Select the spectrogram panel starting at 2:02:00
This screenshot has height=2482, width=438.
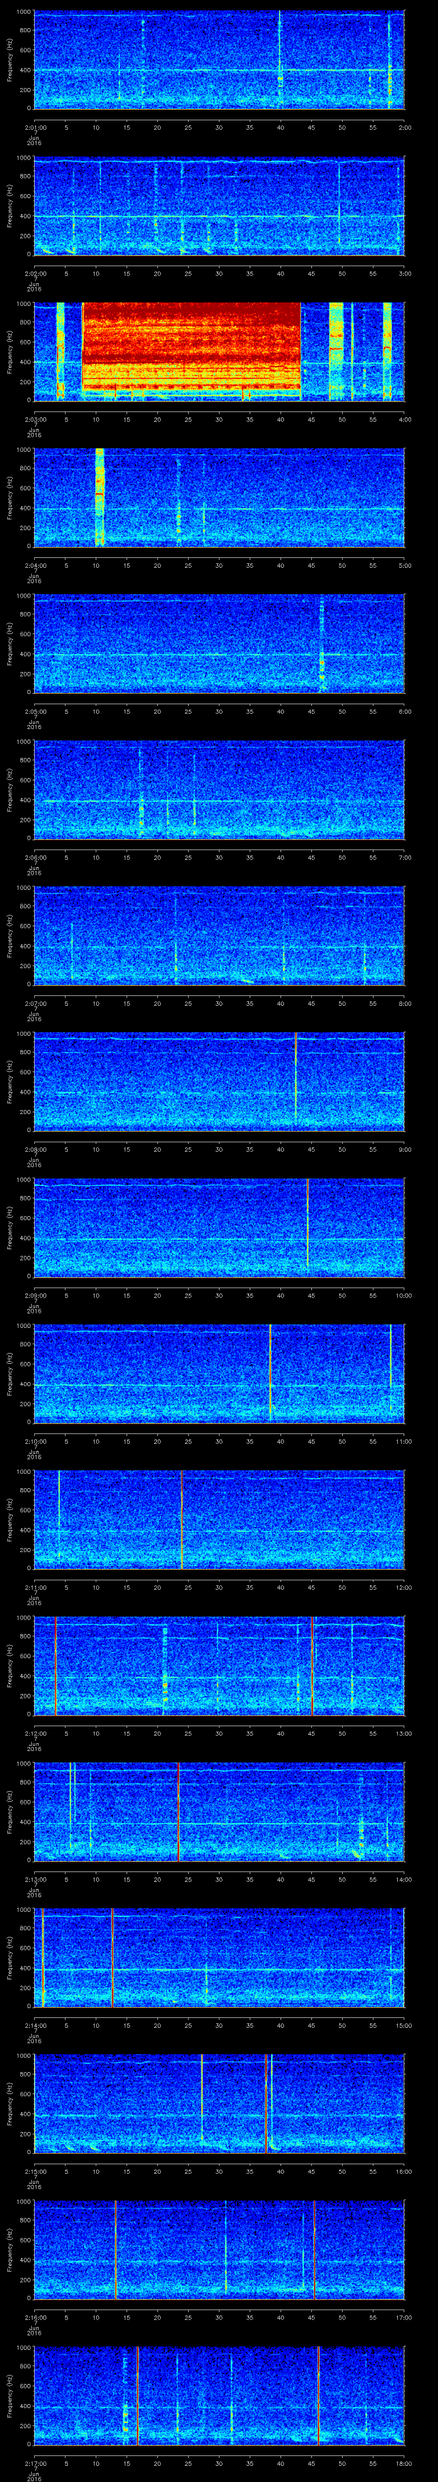point(219,206)
